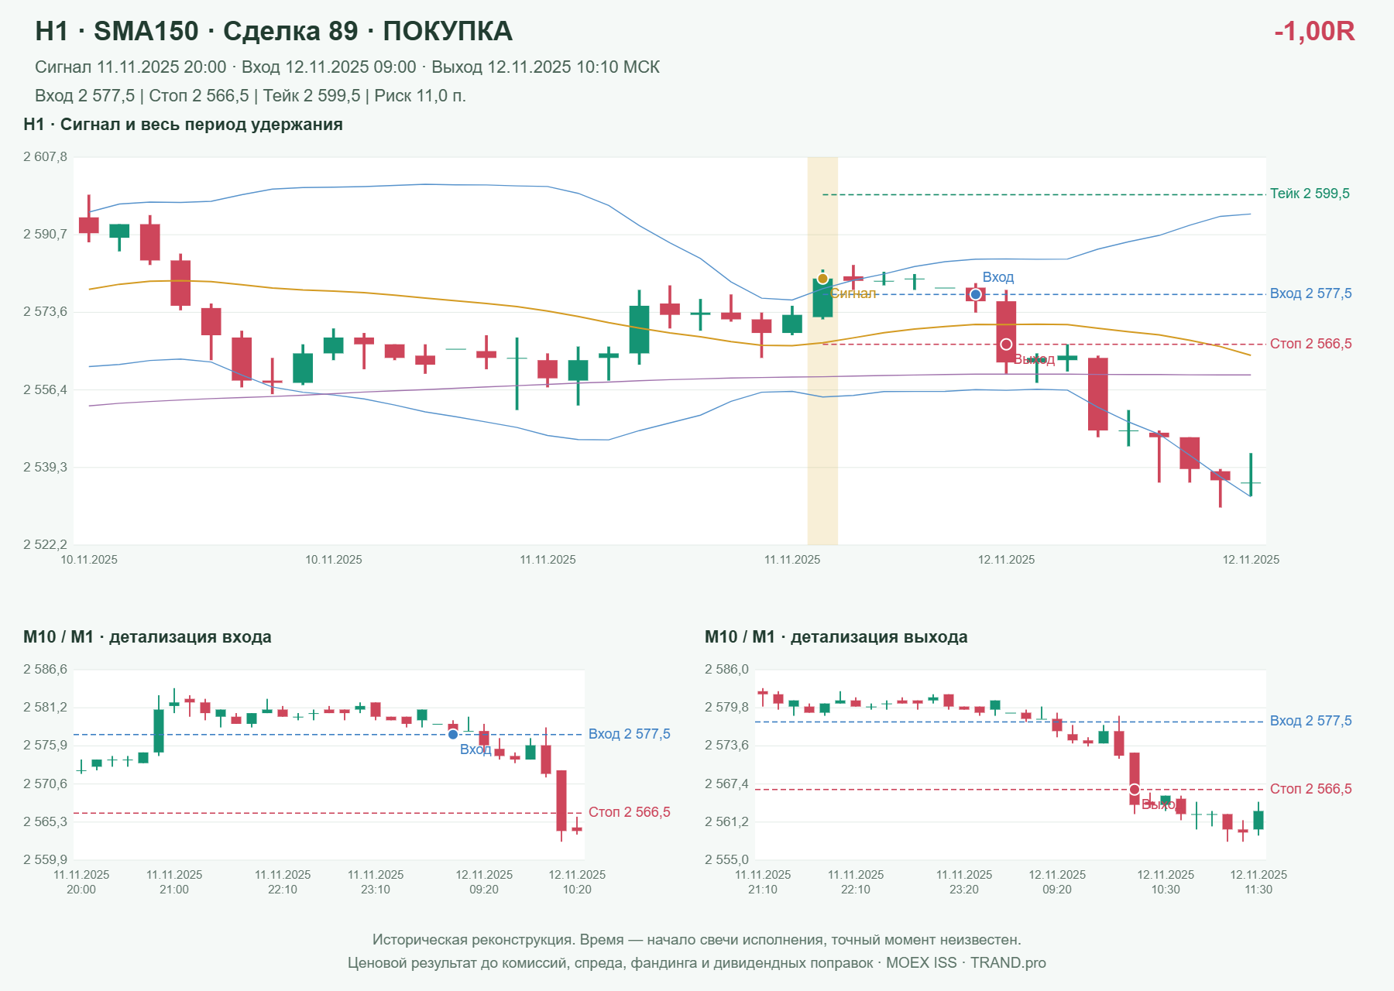1394x991 pixels.
Task: Click the 2 556,4 price axis label
Action: point(45,389)
